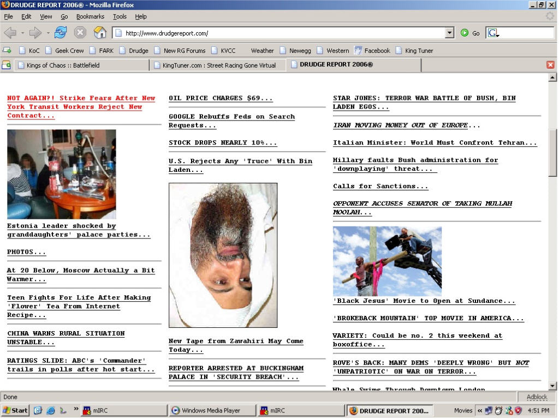This screenshot has height=419, width=559.
Task: Open the View menu
Action: 46,16
